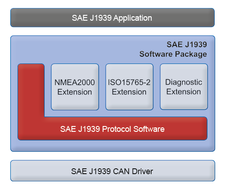Select the Diagnostic Extension box
This screenshot has width=225, height=189.
pyautogui.click(x=184, y=87)
